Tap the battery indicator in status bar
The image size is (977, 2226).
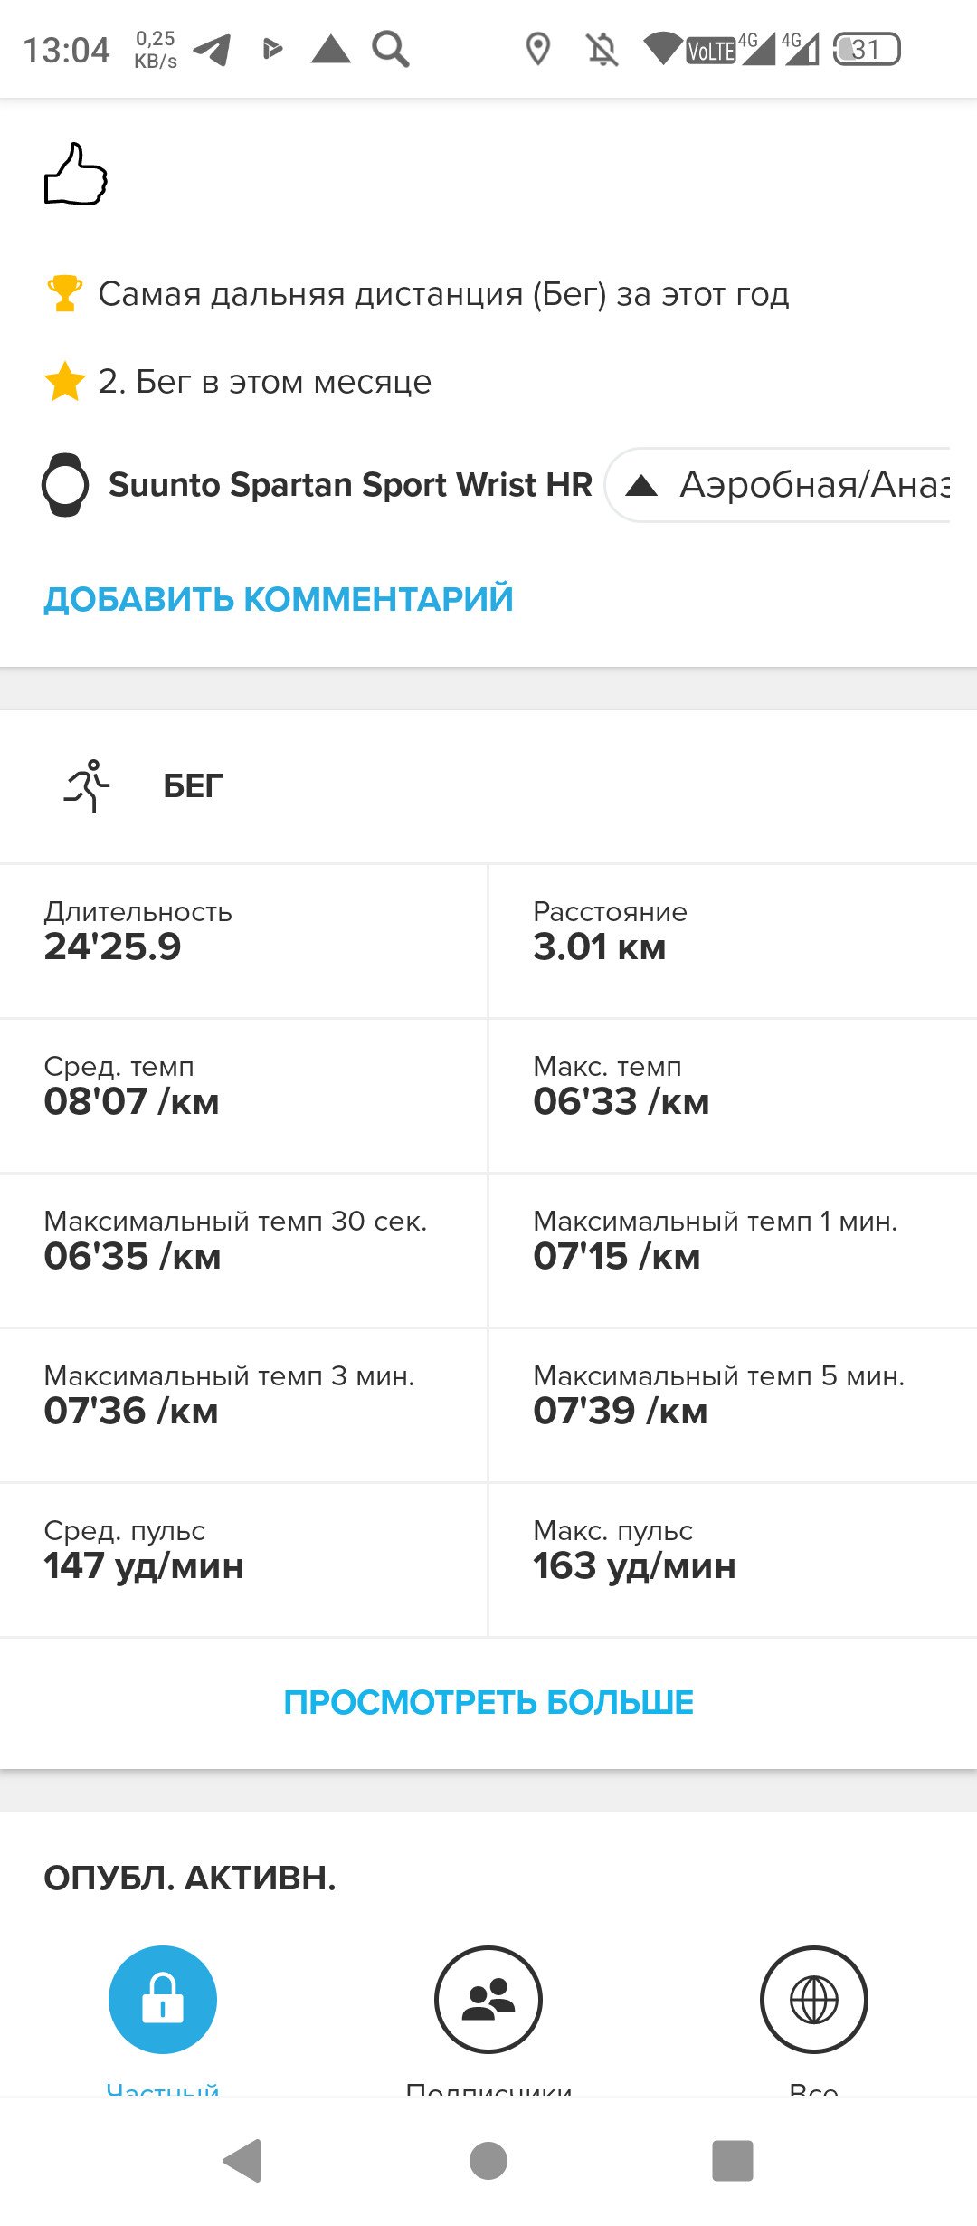point(867,49)
